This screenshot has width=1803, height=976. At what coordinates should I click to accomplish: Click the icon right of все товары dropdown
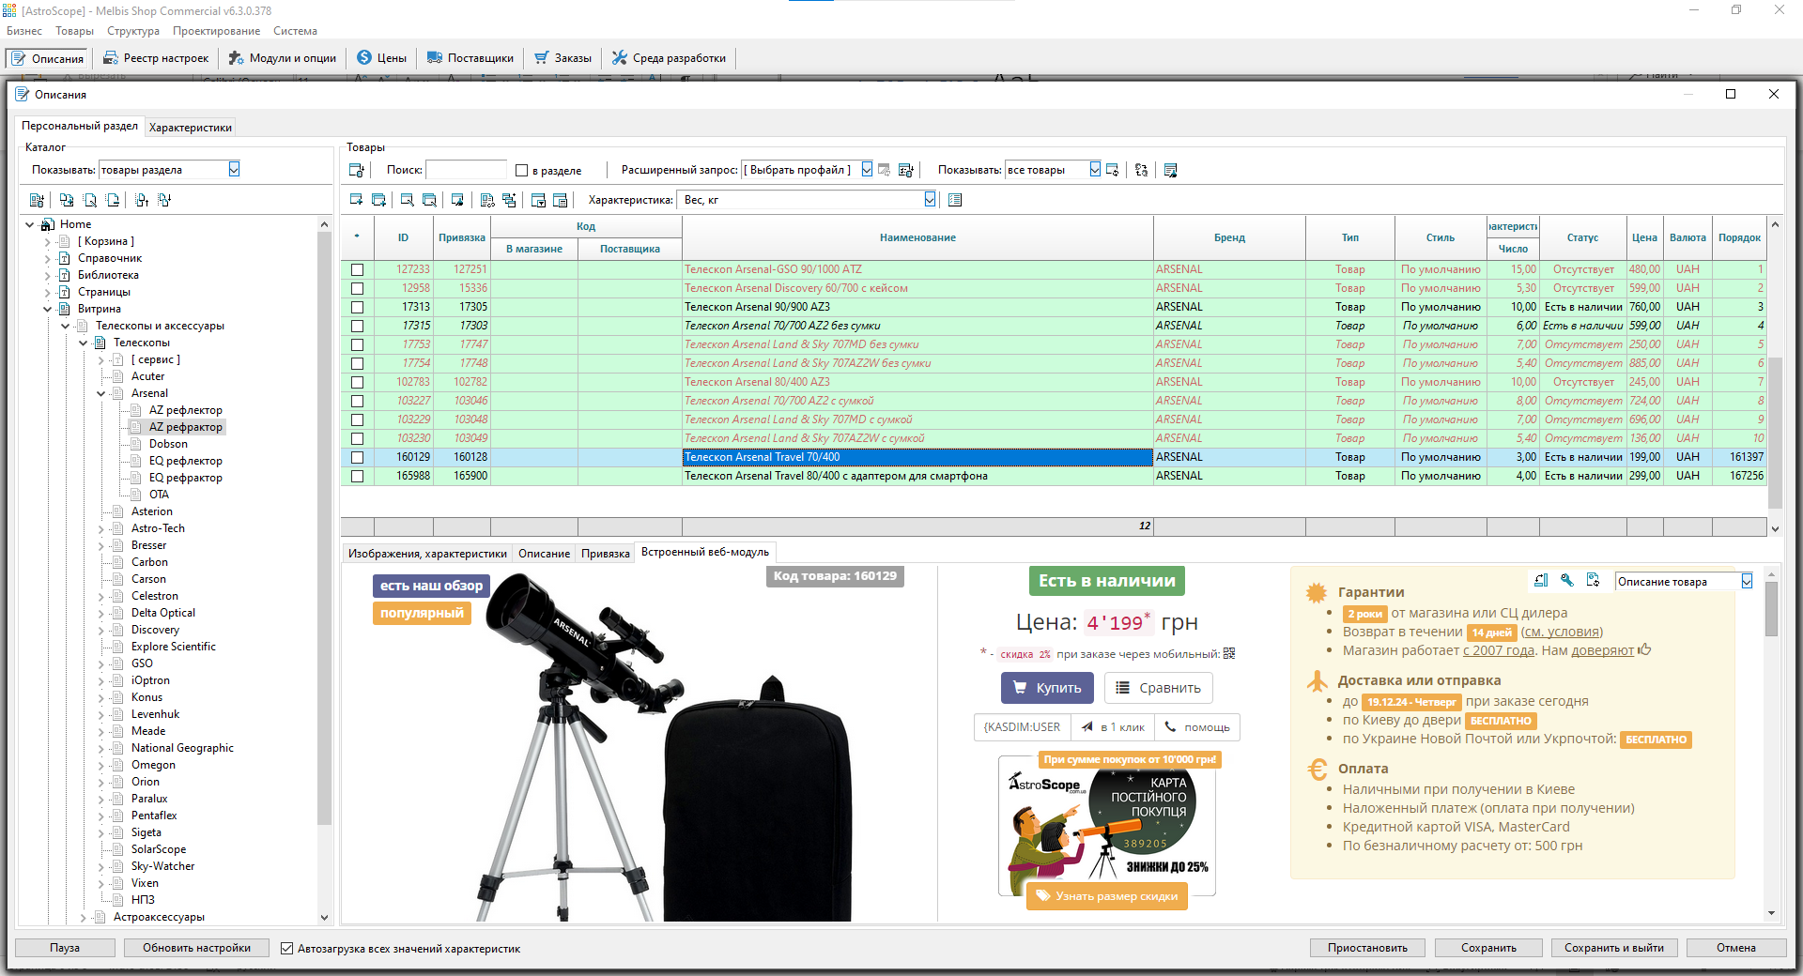point(1113,170)
